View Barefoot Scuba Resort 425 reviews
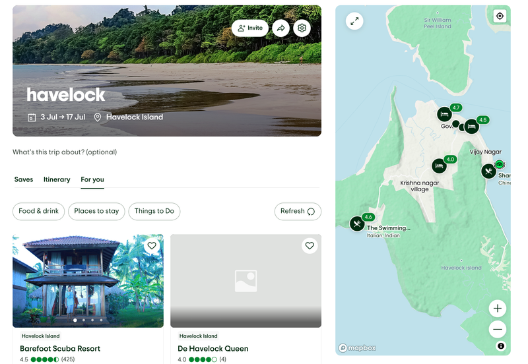The height and width of the screenshot is (364, 528). click(68, 359)
